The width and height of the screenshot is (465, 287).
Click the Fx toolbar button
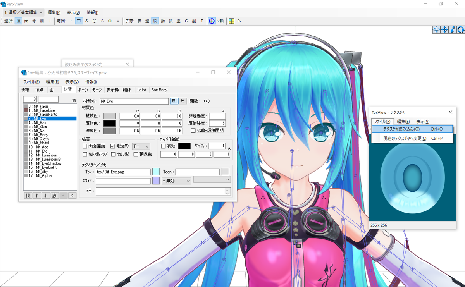coord(239,21)
